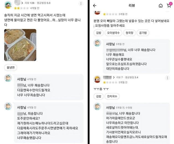
Task: Open the naengmyeon food photo
Action: [x=20, y=45]
